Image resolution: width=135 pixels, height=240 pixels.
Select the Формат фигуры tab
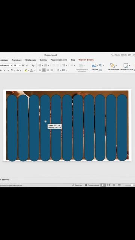[86, 60]
